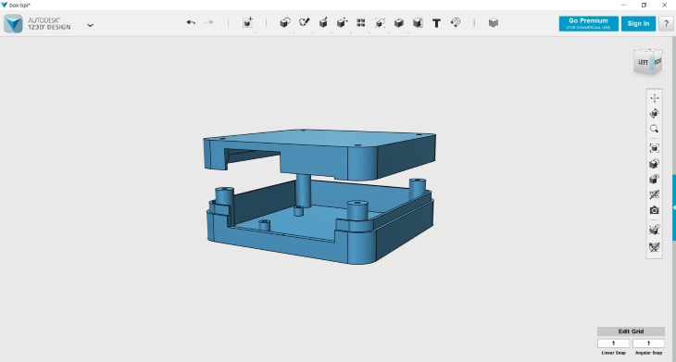676x362 pixels.
Task: Click the Undo arrow icon
Action: [x=191, y=22]
